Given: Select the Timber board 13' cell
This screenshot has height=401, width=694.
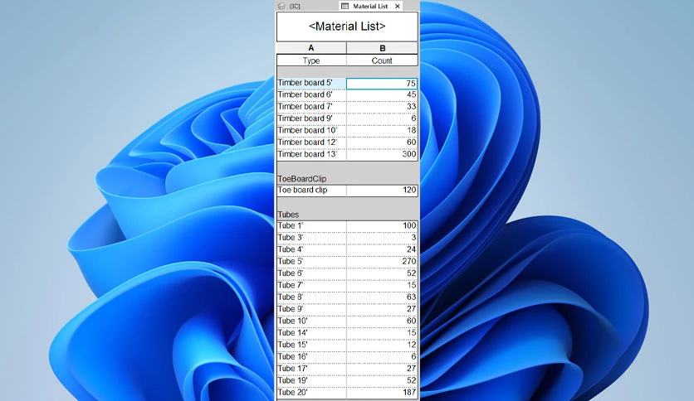Looking at the screenshot, I should coord(311,154).
